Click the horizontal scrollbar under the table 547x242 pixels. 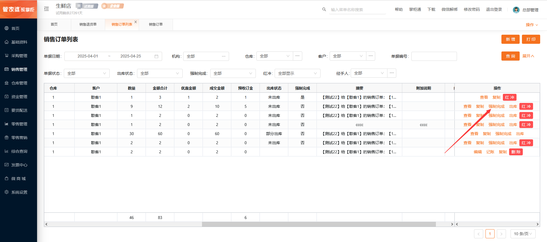click(319, 224)
